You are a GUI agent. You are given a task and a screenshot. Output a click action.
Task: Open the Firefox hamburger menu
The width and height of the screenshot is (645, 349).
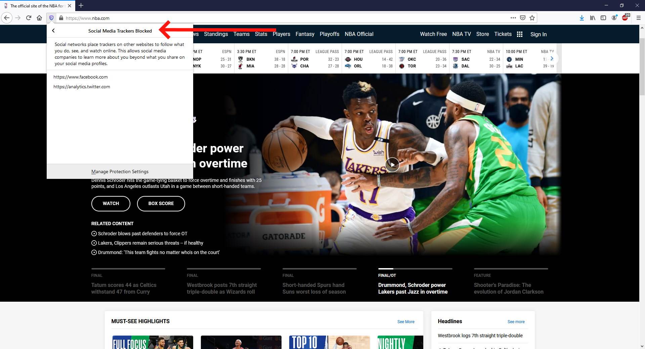[x=639, y=18]
